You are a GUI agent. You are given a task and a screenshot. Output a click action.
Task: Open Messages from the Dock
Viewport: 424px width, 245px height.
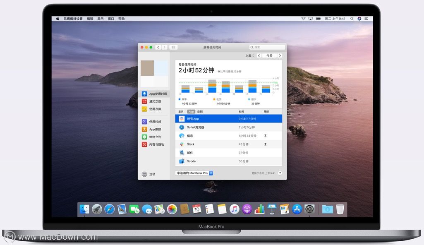click(x=147, y=209)
